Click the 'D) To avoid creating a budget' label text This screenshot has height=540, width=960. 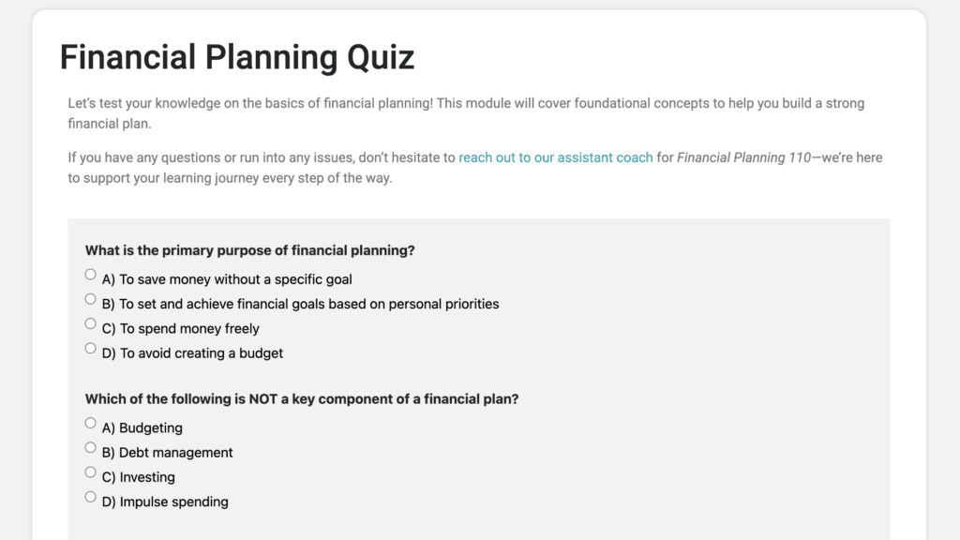tap(192, 353)
